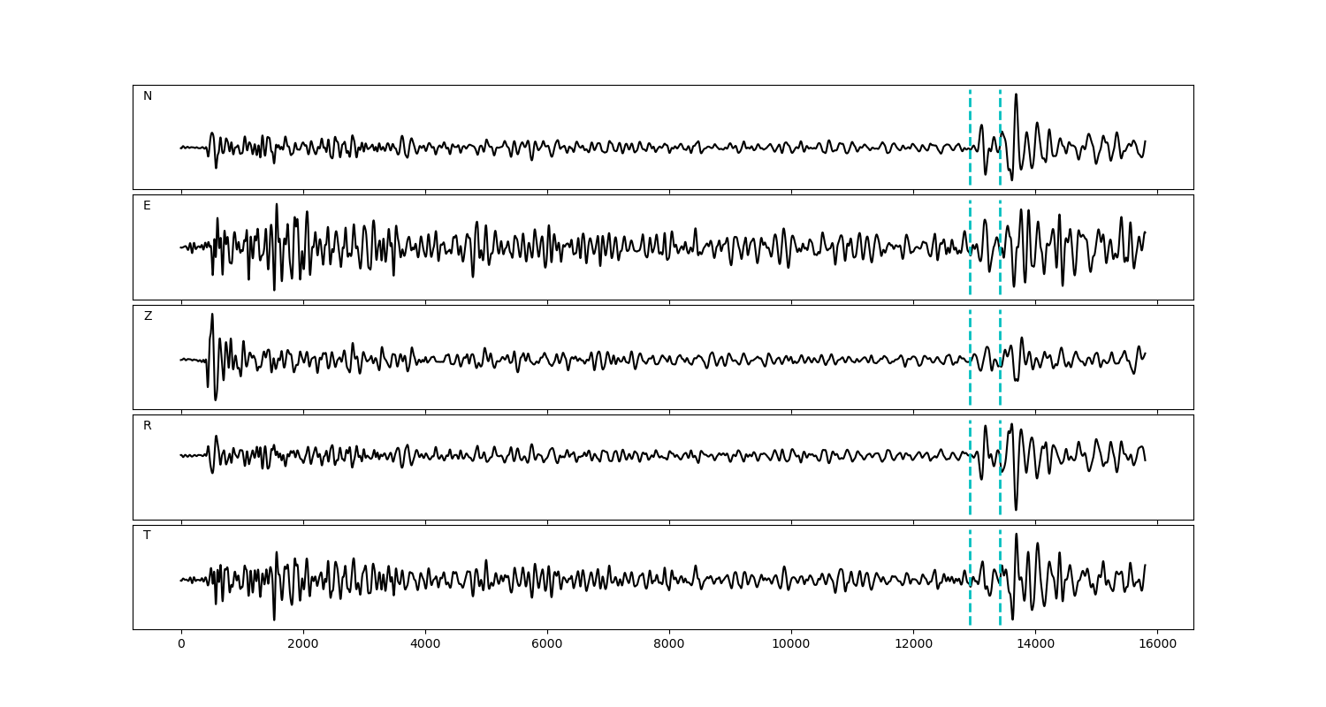Select the Z component panel label
The width and height of the screenshot is (1326, 707).
(148, 316)
